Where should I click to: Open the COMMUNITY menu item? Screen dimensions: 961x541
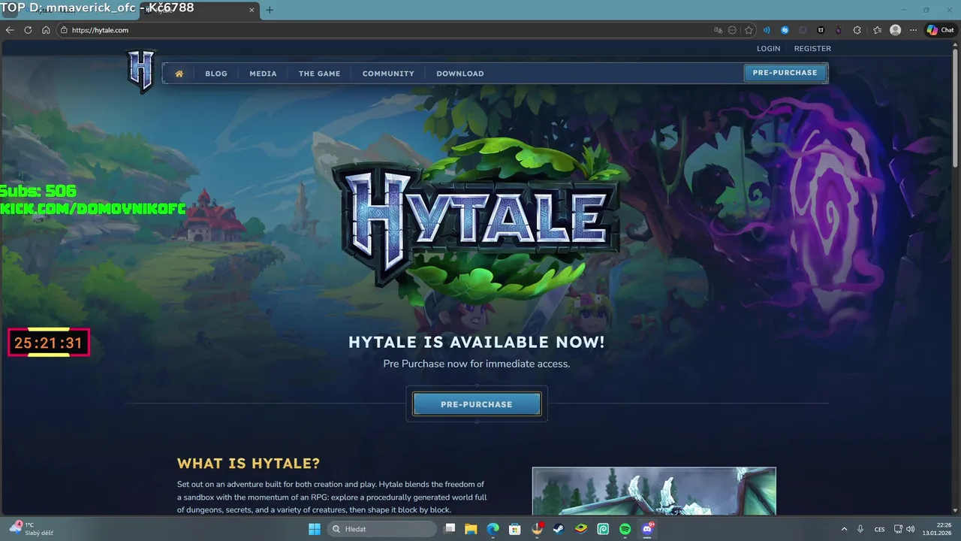tap(388, 74)
